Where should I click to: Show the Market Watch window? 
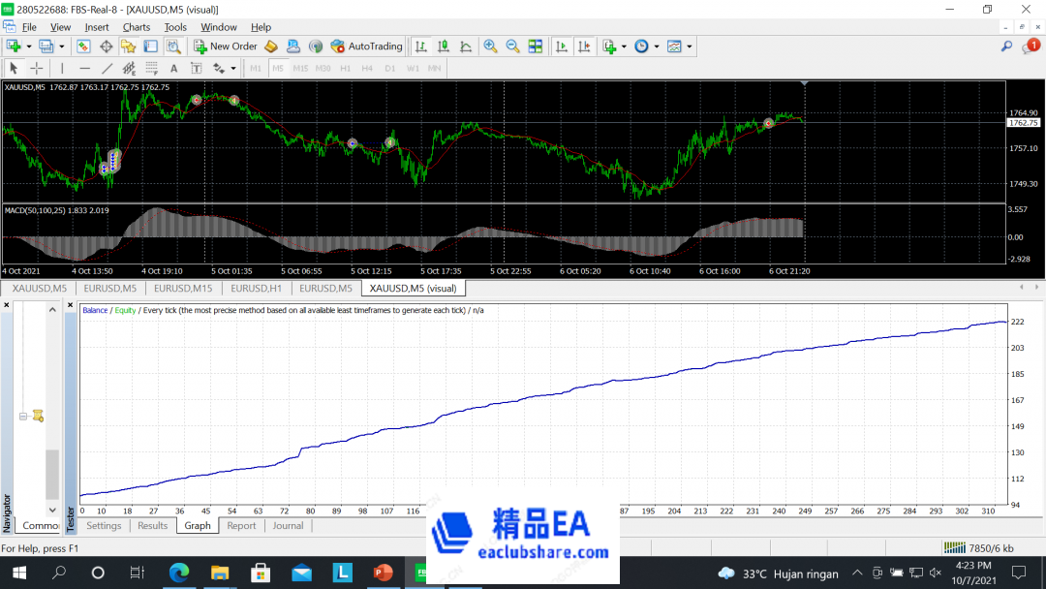pyautogui.click(x=83, y=46)
